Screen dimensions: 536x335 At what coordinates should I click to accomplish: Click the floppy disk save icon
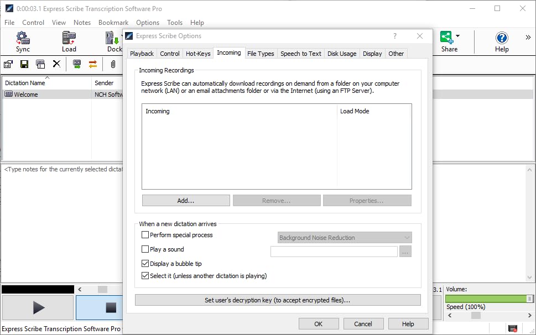pos(24,64)
